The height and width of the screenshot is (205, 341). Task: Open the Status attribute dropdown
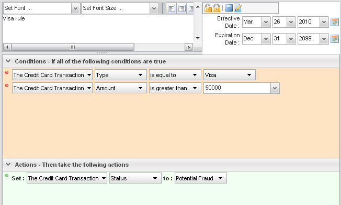point(135,178)
